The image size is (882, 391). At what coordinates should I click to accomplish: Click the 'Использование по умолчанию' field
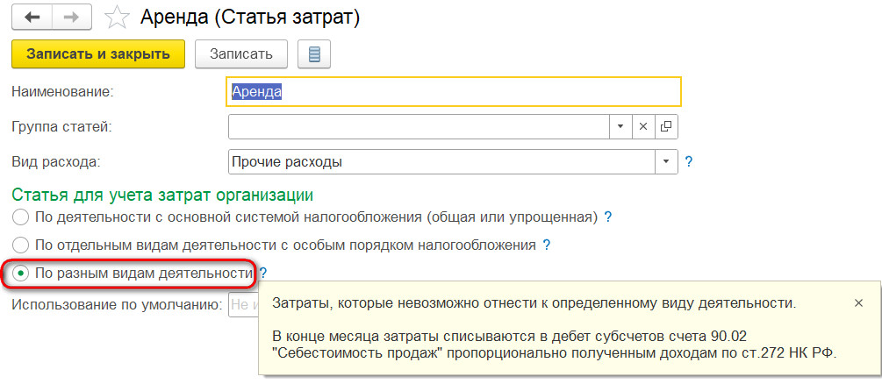pyautogui.click(x=243, y=305)
